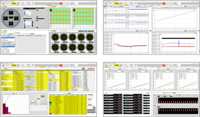Open the dropdown above the small trend charts
The image size is (200, 117).
[x=116, y=7]
